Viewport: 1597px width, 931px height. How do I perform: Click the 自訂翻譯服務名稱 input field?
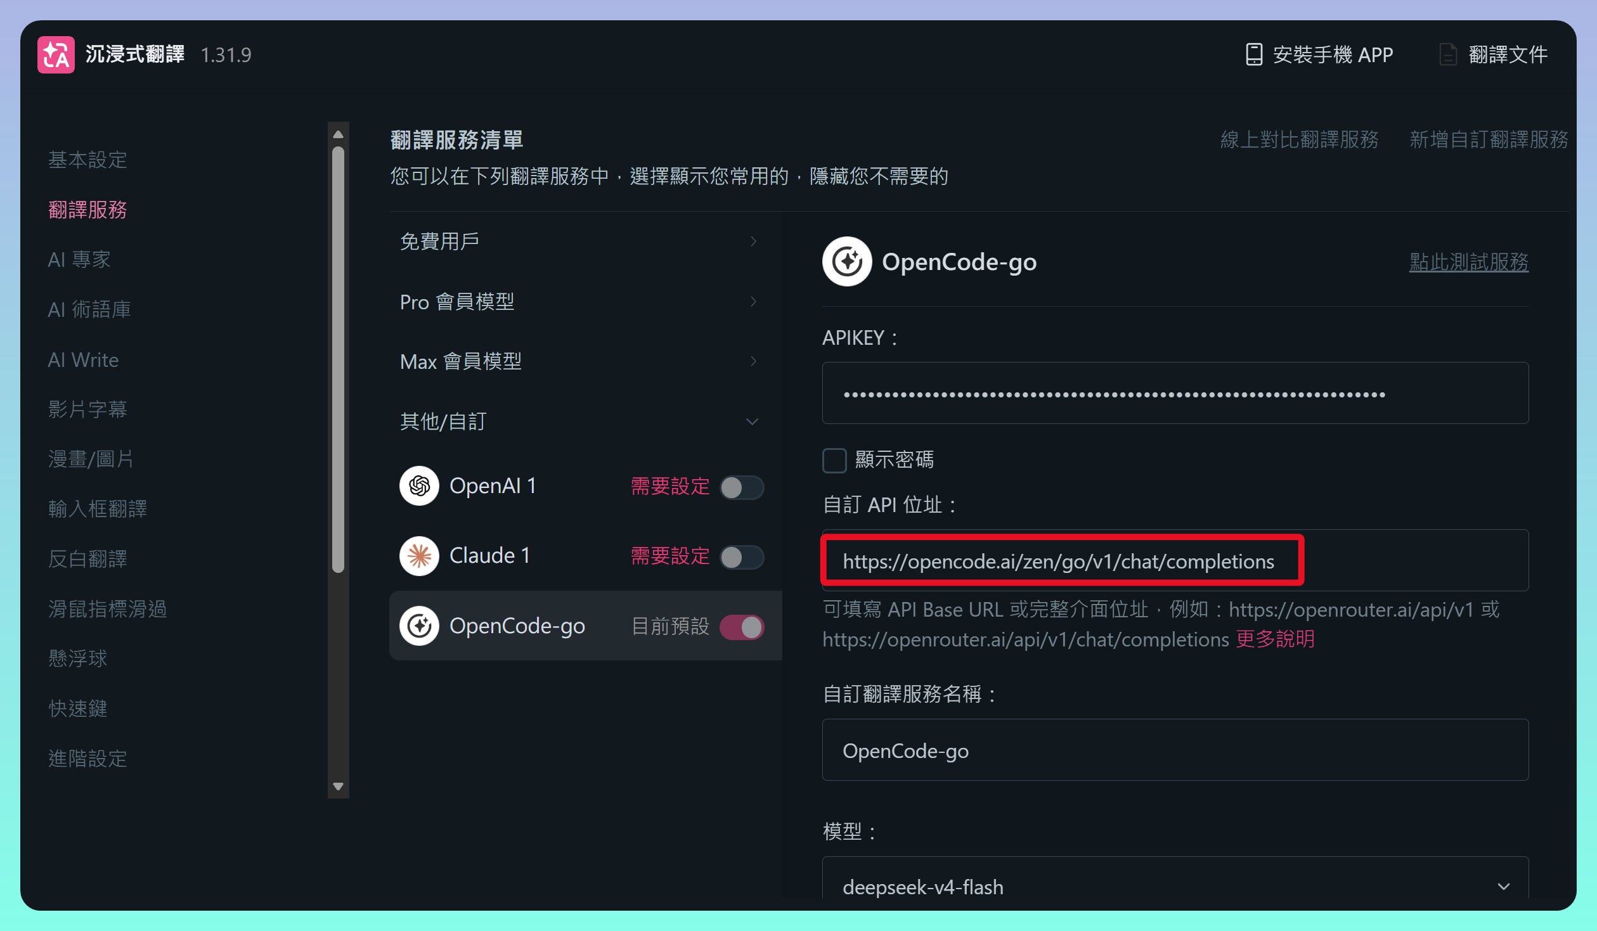(1175, 750)
